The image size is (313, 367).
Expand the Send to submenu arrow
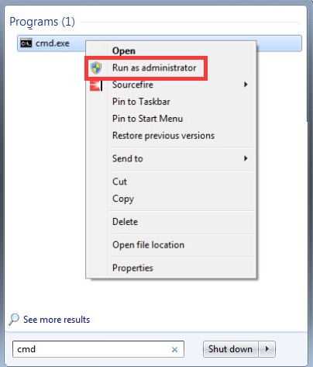pos(246,158)
